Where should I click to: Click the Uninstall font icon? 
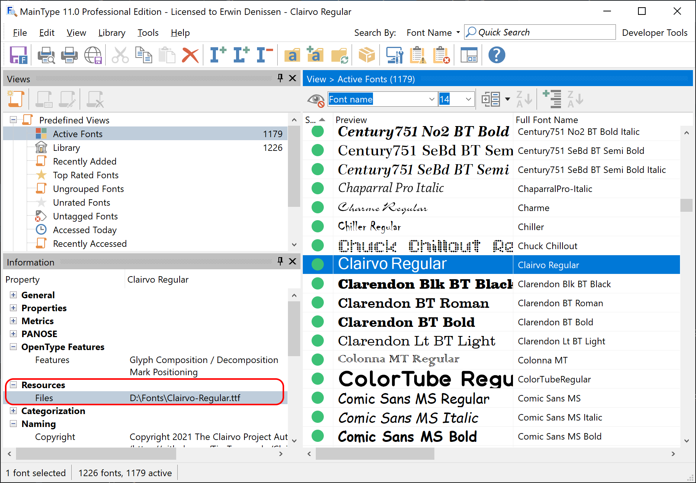(x=265, y=55)
